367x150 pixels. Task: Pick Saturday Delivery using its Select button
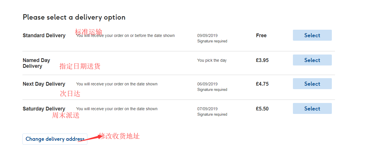coord(312,108)
